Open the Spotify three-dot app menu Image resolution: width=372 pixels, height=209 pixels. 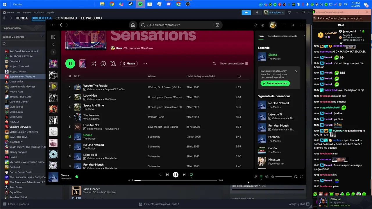(x=52, y=25)
